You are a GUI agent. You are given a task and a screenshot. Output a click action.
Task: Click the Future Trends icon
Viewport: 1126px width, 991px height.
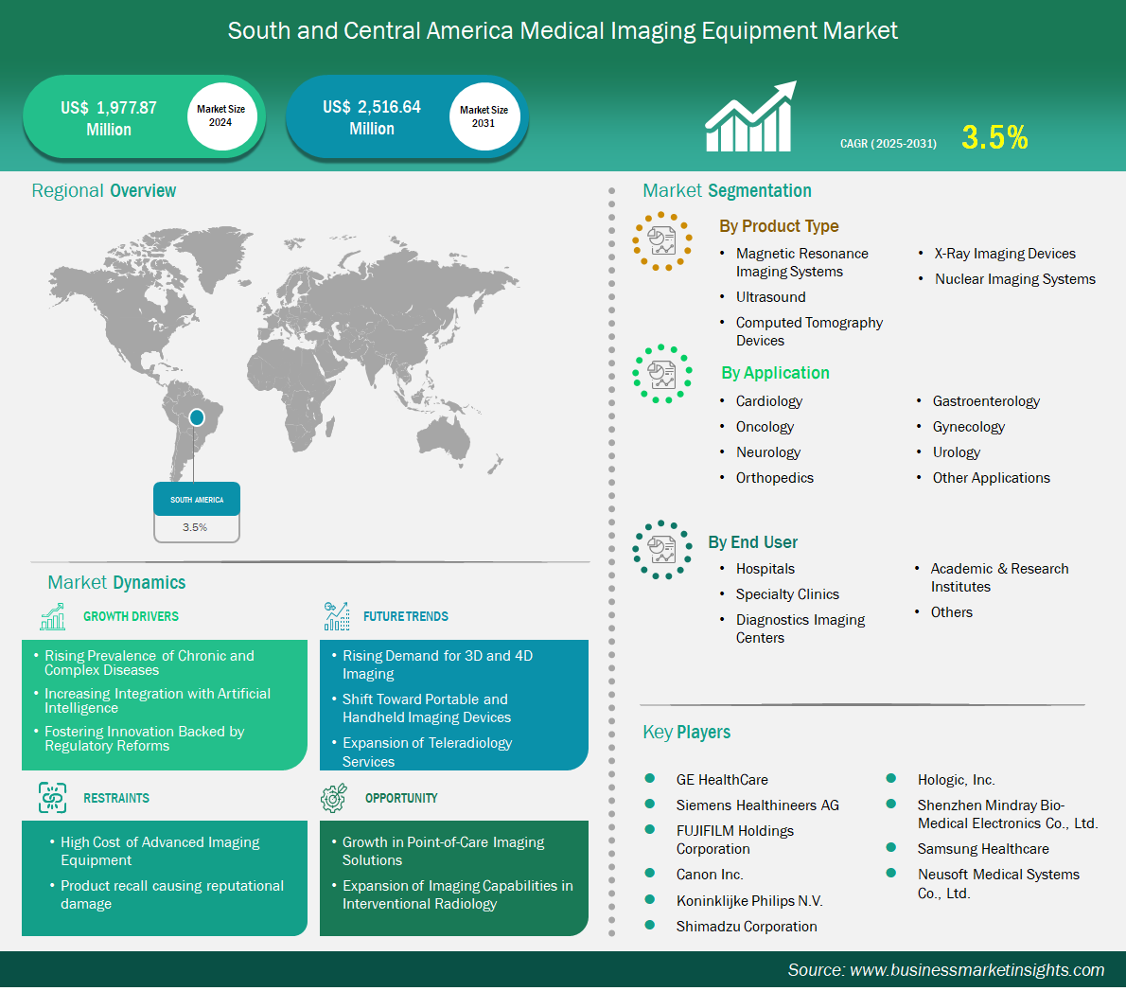click(337, 616)
